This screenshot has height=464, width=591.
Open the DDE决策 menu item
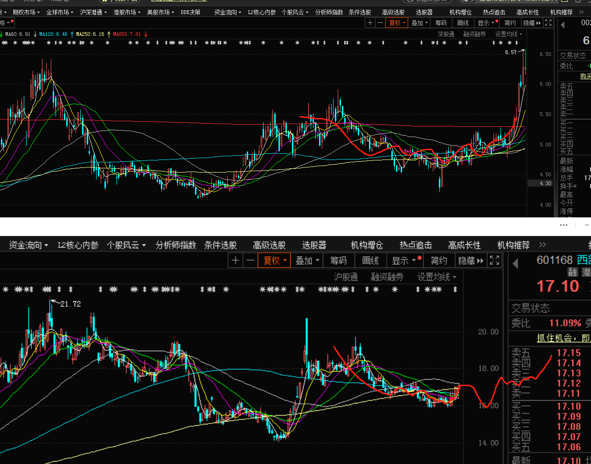click(x=190, y=12)
